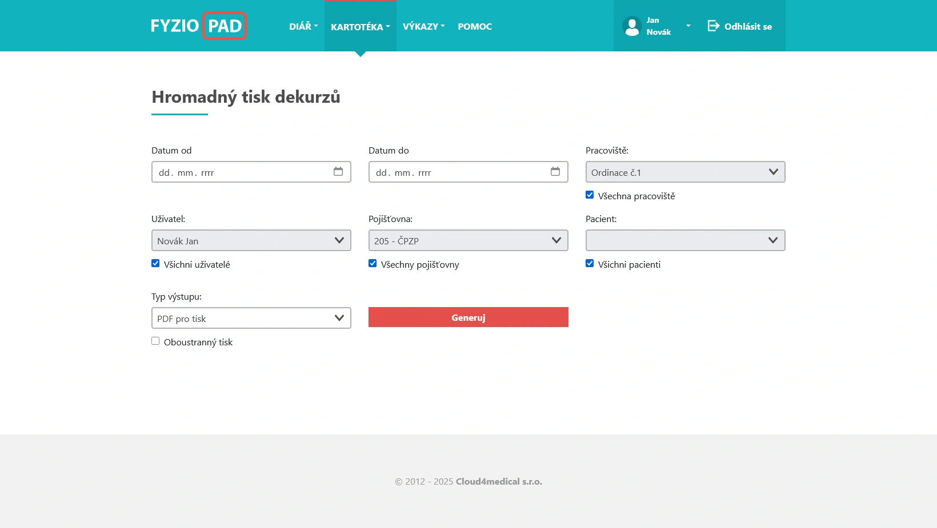Open the empty Pacient dropdown

click(685, 240)
